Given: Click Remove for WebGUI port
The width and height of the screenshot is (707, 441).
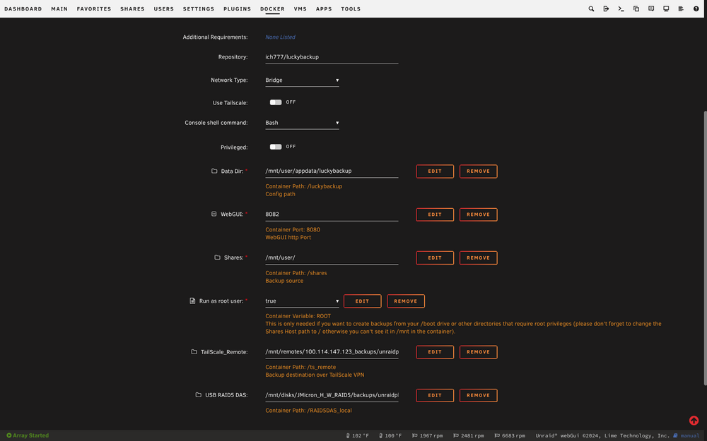Looking at the screenshot, I should (478, 215).
